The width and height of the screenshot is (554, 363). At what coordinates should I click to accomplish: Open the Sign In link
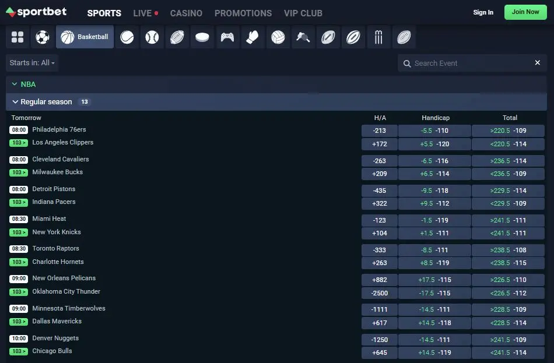point(483,12)
